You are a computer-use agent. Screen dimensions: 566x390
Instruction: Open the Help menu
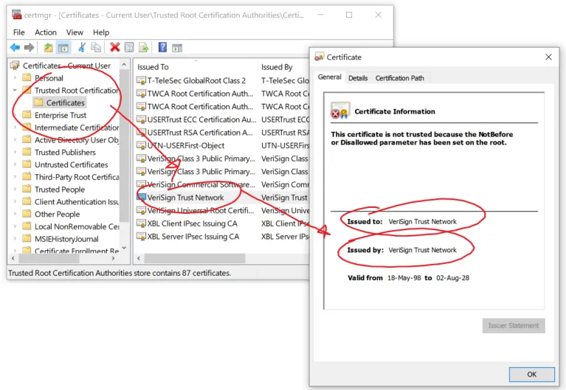click(101, 32)
